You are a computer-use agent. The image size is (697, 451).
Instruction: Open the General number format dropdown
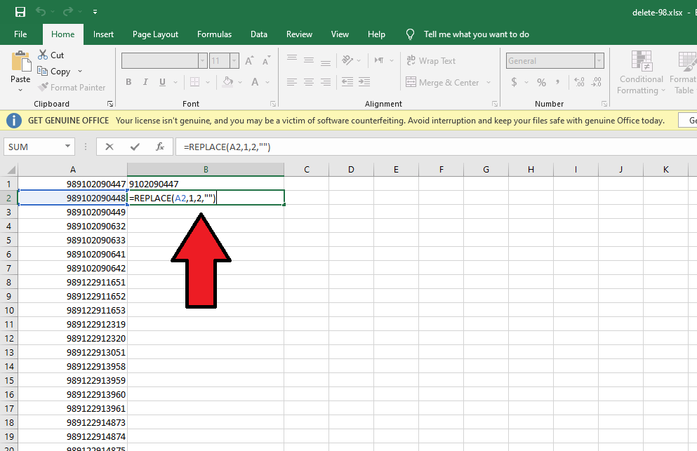click(598, 61)
